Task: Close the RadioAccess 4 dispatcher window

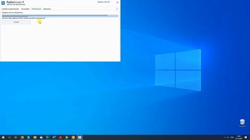Action: 117,2
